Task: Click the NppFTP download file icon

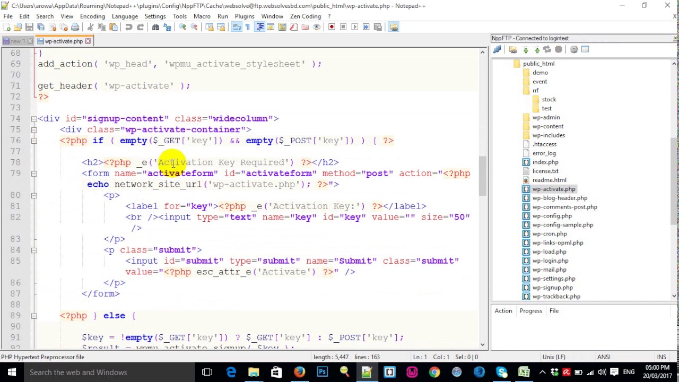Action: [x=526, y=49]
